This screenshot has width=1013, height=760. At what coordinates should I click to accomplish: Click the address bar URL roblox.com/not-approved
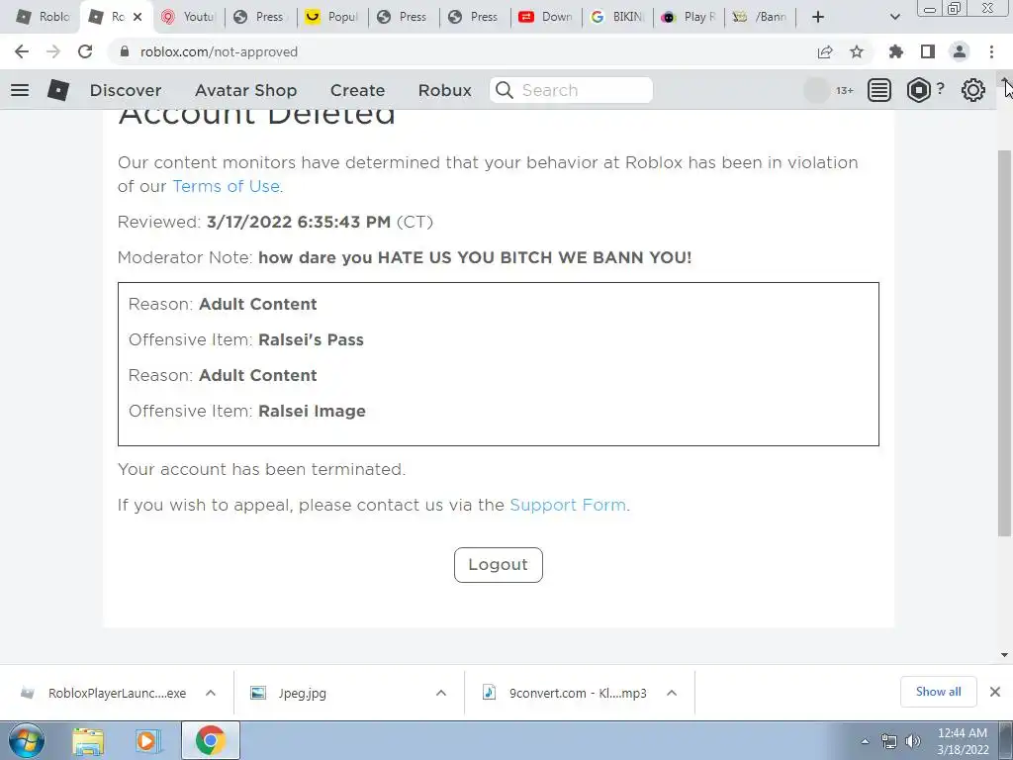click(x=219, y=51)
